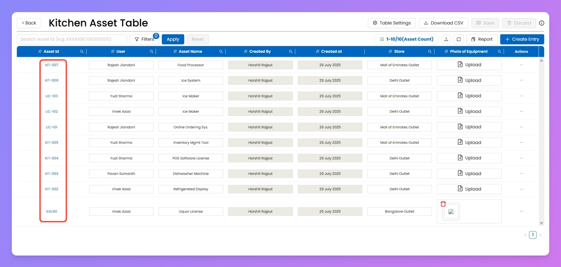Viewport: 561px width, 267px height.
Task: Click the refresh table icon
Action: point(459,39)
